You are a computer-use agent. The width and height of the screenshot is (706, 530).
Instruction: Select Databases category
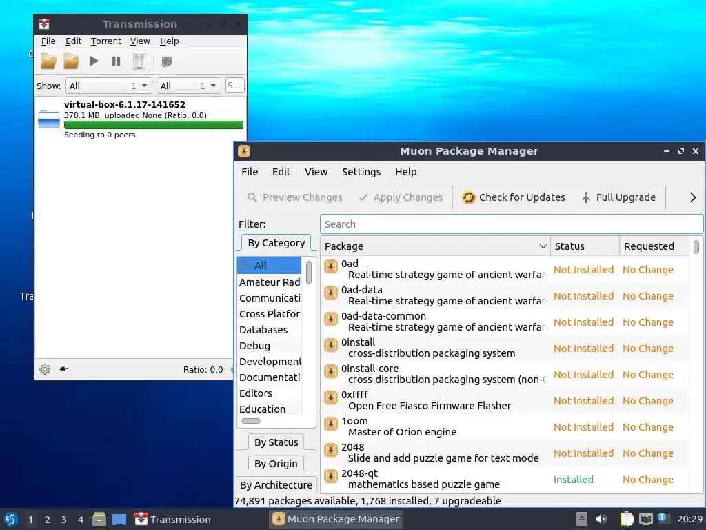270,329
